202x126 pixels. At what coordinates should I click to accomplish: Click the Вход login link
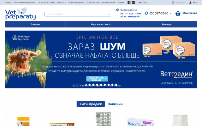click(x=195, y=3)
